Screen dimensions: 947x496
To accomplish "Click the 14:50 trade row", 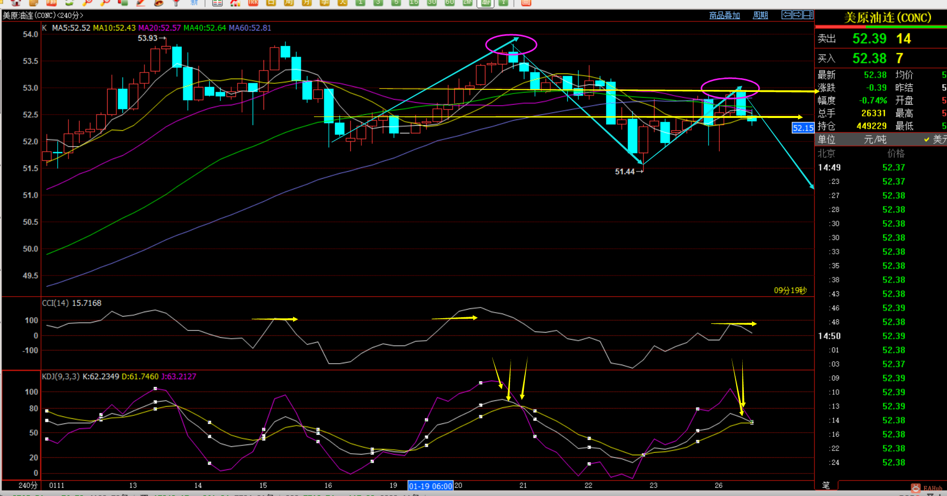I will [881, 336].
